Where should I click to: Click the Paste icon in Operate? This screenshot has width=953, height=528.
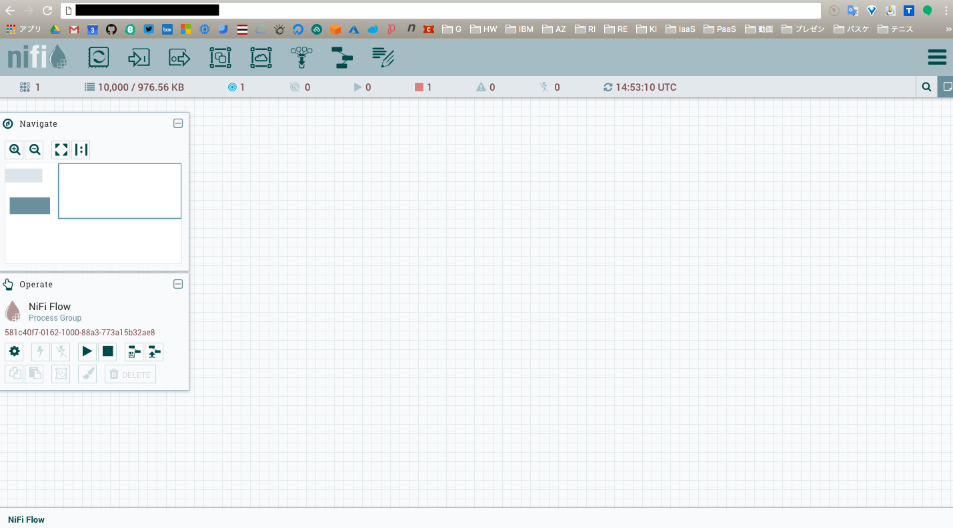coord(35,374)
